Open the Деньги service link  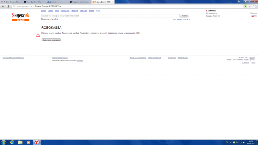click(74, 11)
